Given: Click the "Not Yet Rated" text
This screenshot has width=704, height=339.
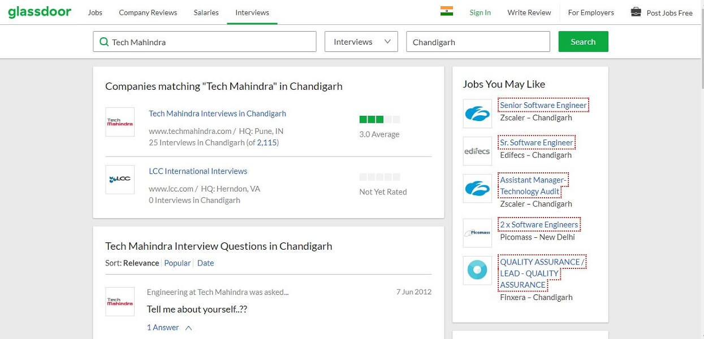Looking at the screenshot, I should coord(383,192).
